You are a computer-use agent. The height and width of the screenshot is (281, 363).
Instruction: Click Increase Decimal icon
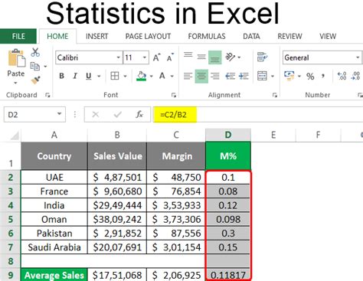click(x=342, y=76)
